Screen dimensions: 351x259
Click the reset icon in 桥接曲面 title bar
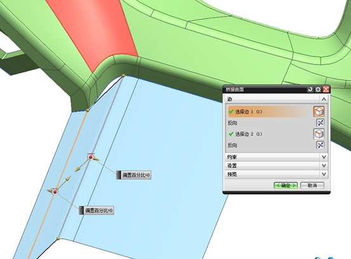coord(310,90)
